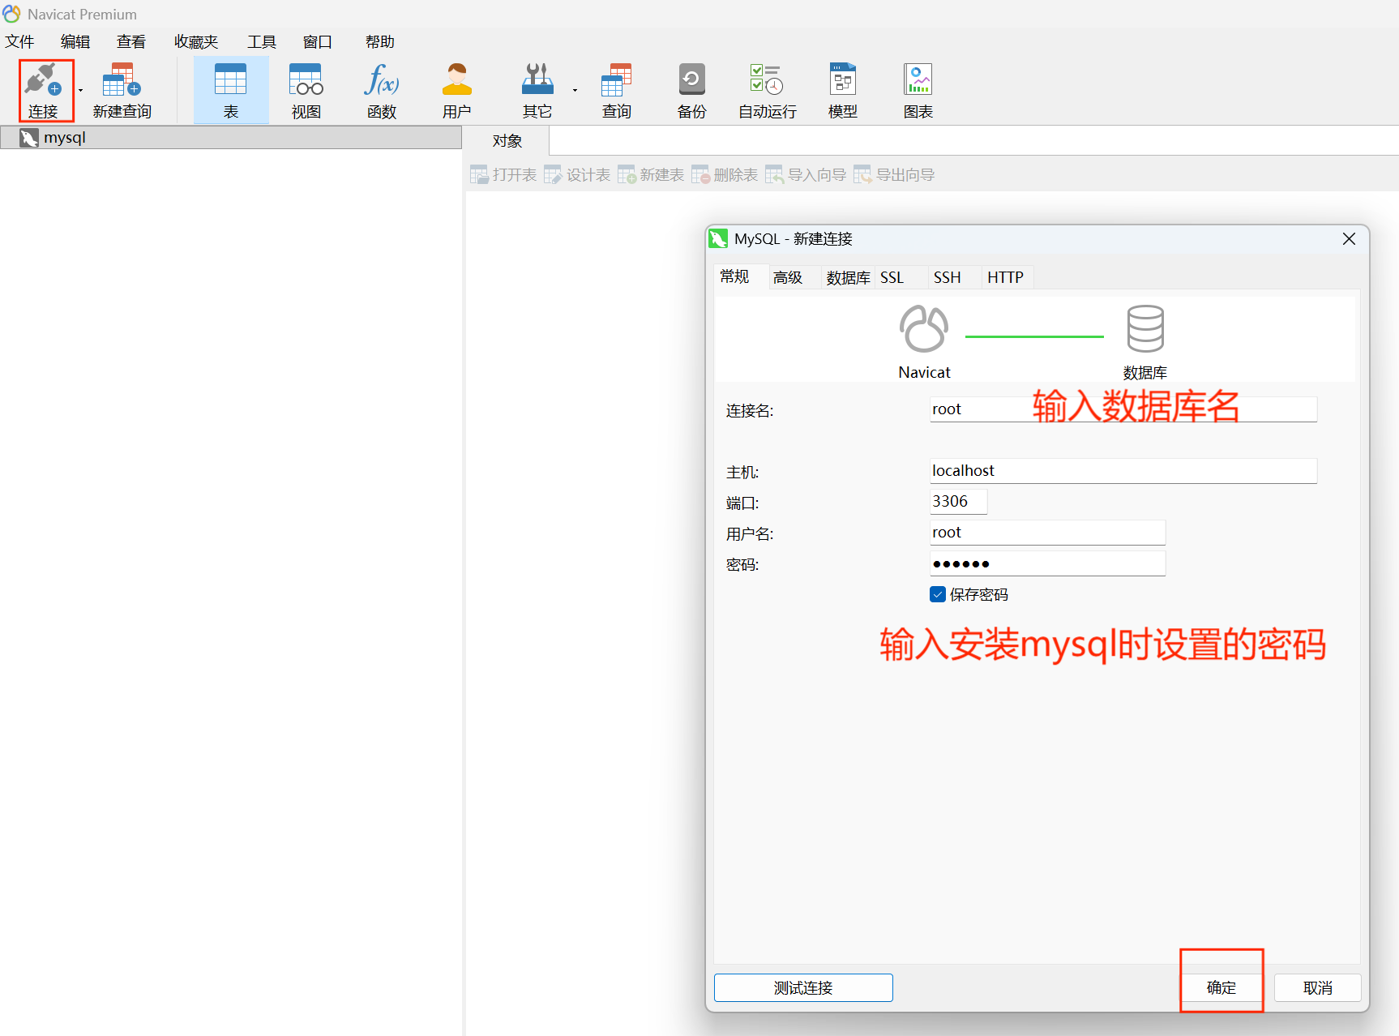Toggle the Save Password (保存密码) checkbox

[x=938, y=594]
